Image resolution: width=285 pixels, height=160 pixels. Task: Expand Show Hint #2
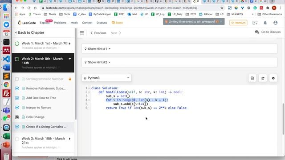tap(179, 62)
